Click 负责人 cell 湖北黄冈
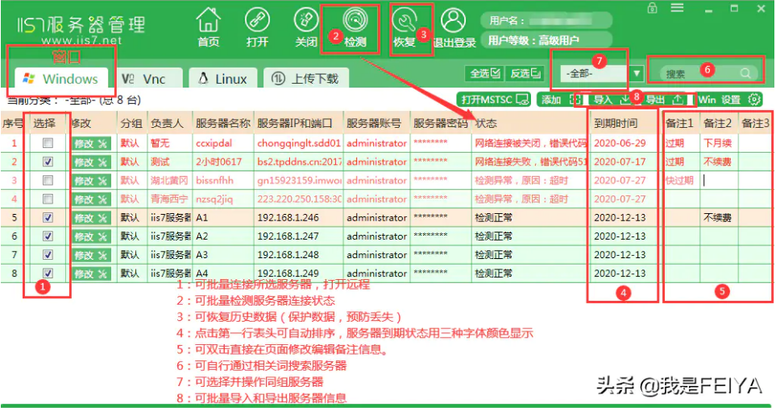Screen dimensions: 776x411 (x=169, y=181)
